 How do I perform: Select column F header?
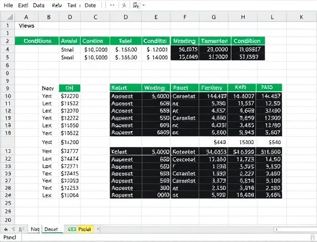[185, 17]
